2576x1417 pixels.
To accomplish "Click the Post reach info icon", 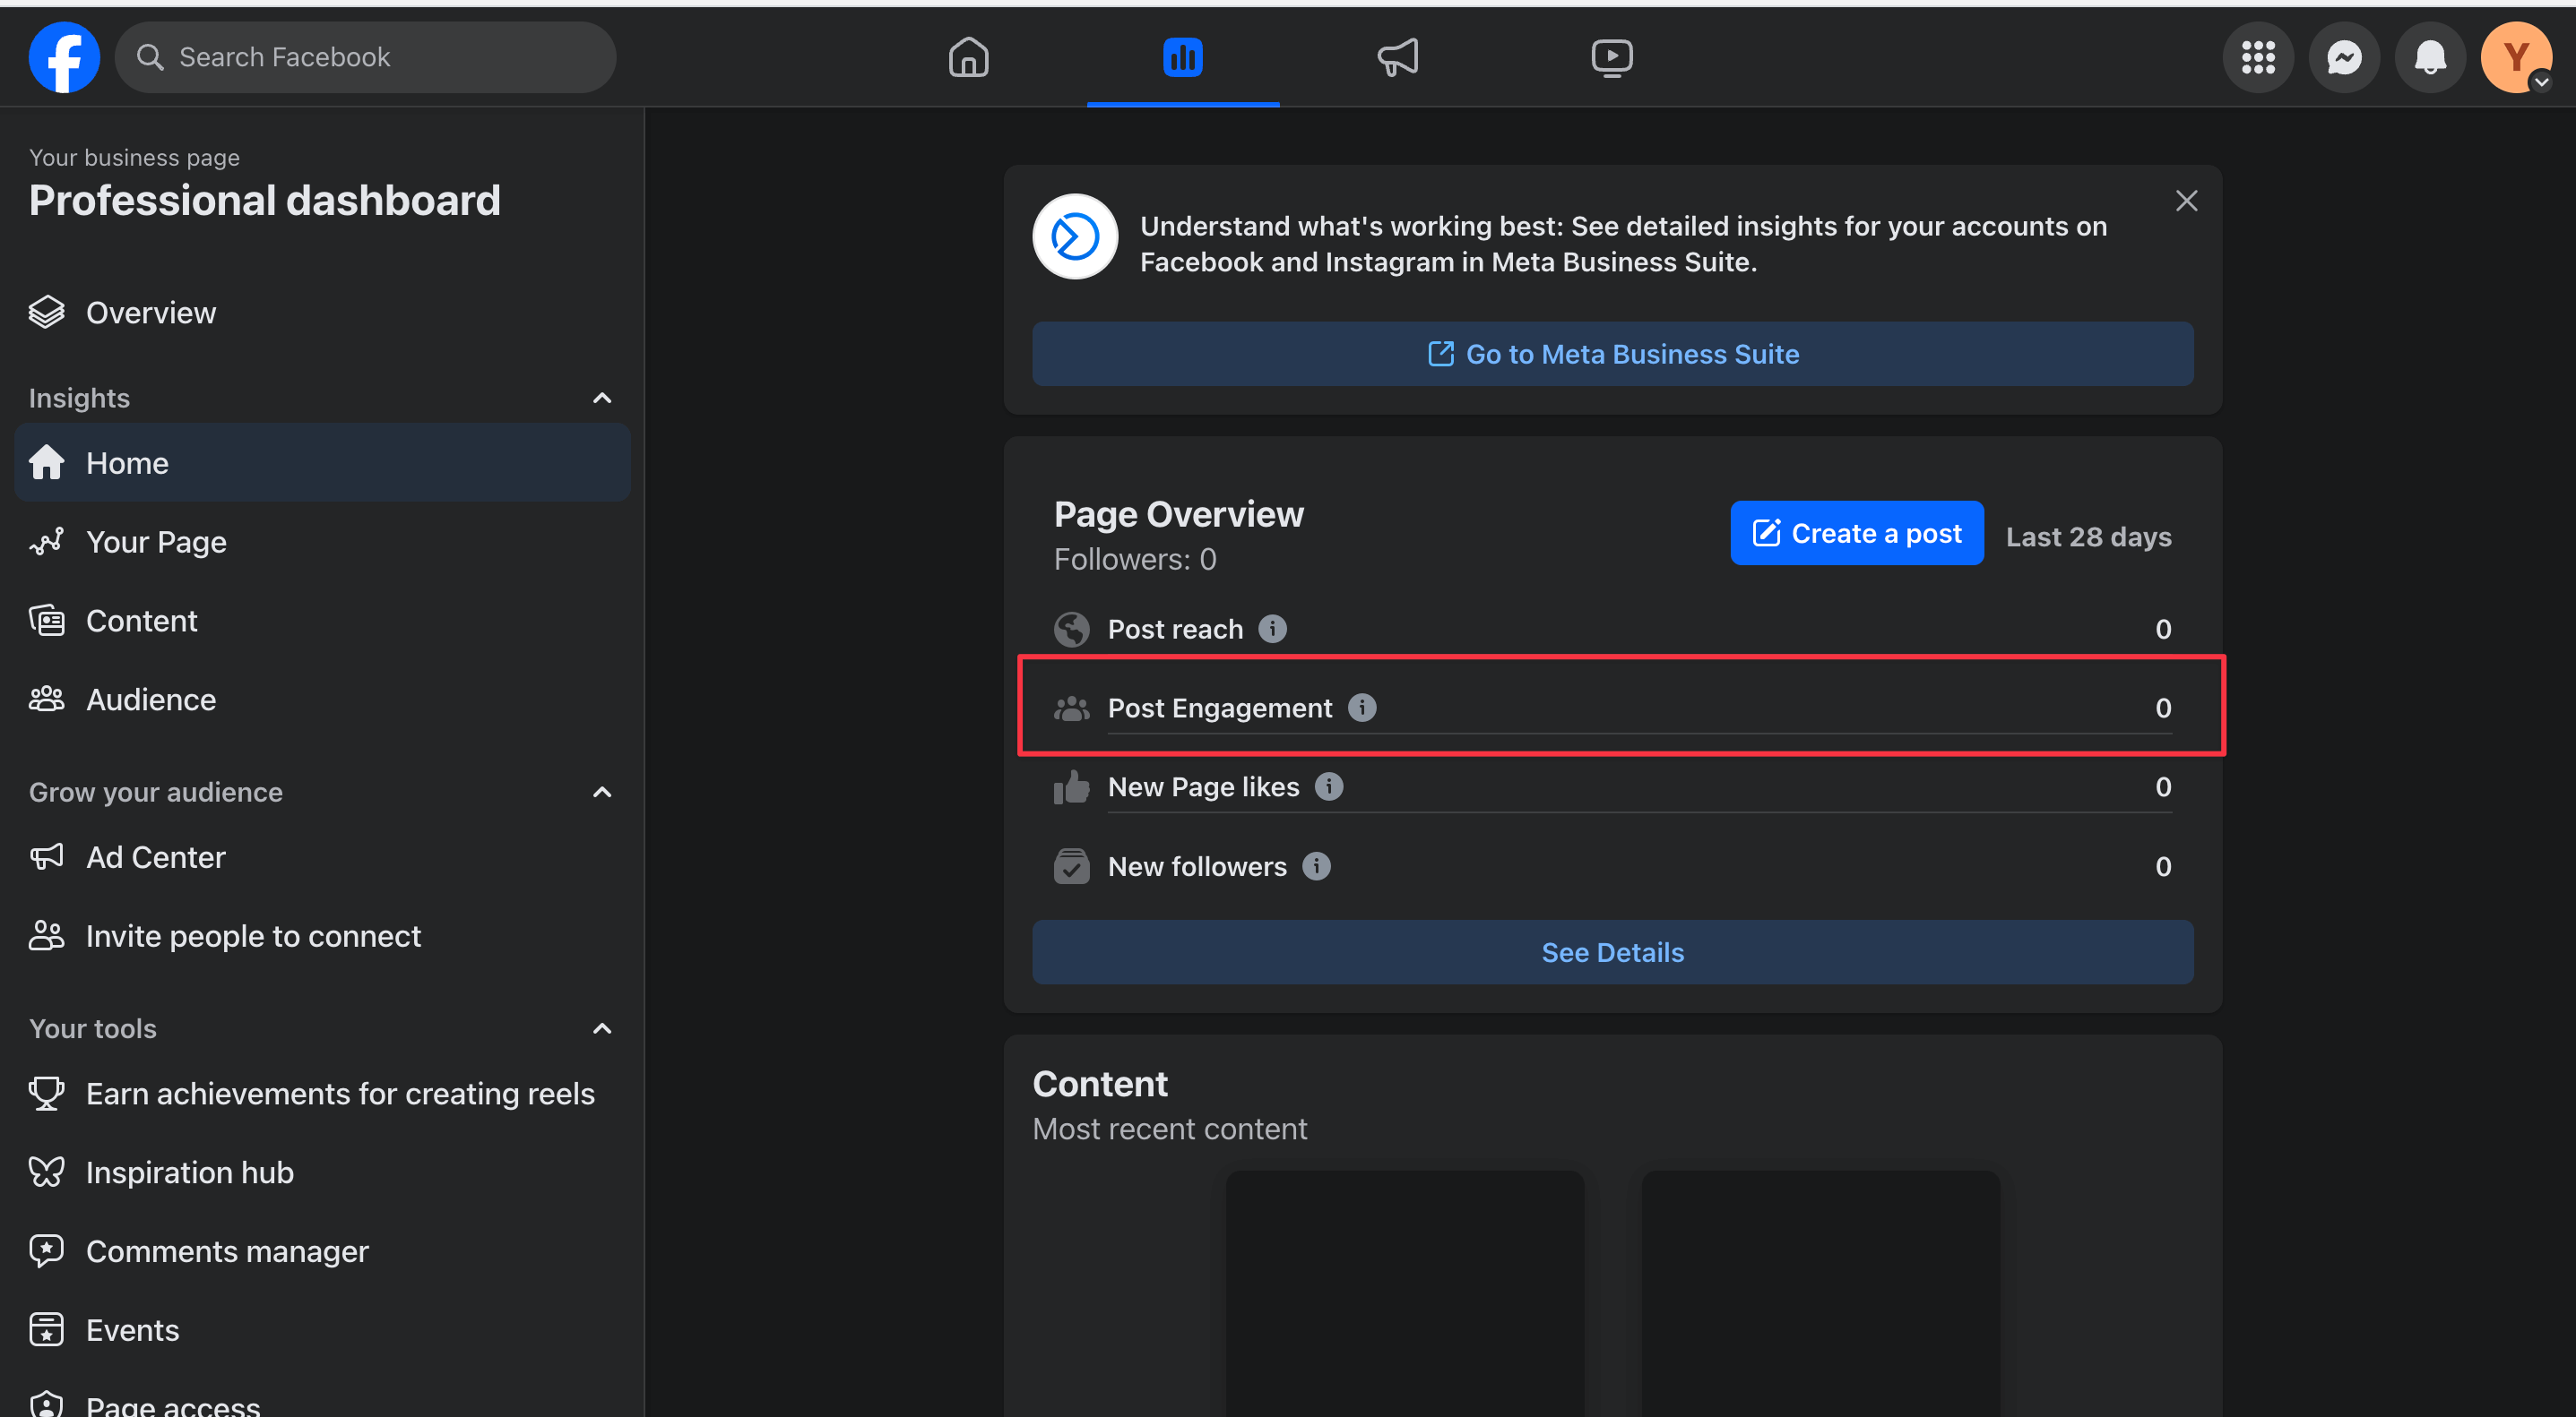I will pyautogui.click(x=1272, y=629).
